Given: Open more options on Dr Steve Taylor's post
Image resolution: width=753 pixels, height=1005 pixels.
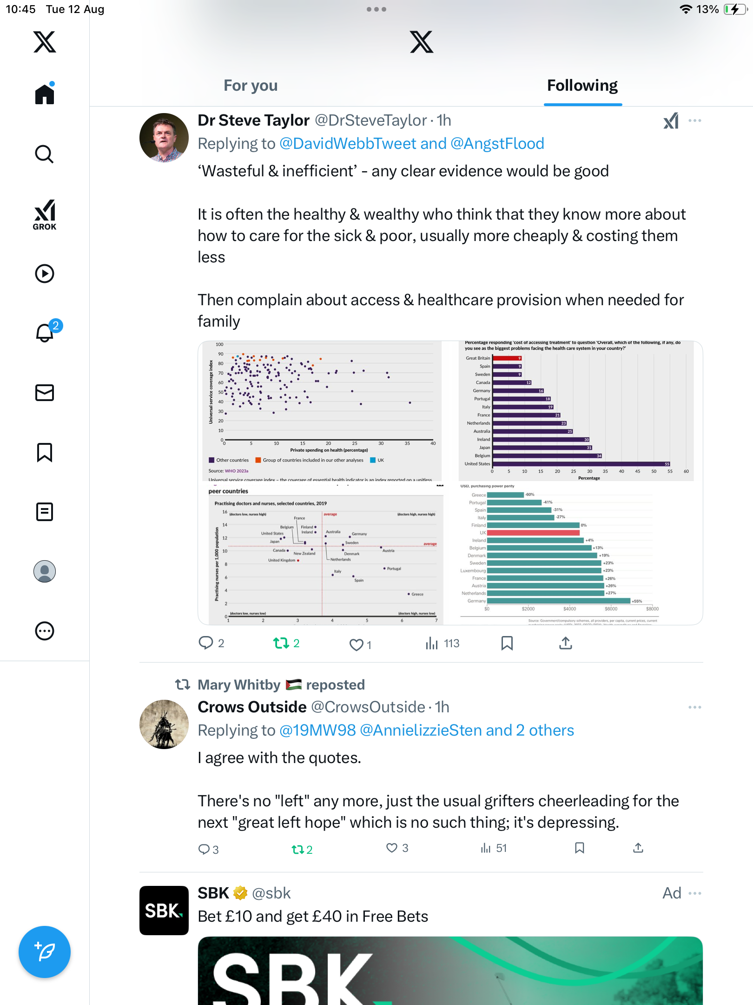Looking at the screenshot, I should tap(695, 121).
